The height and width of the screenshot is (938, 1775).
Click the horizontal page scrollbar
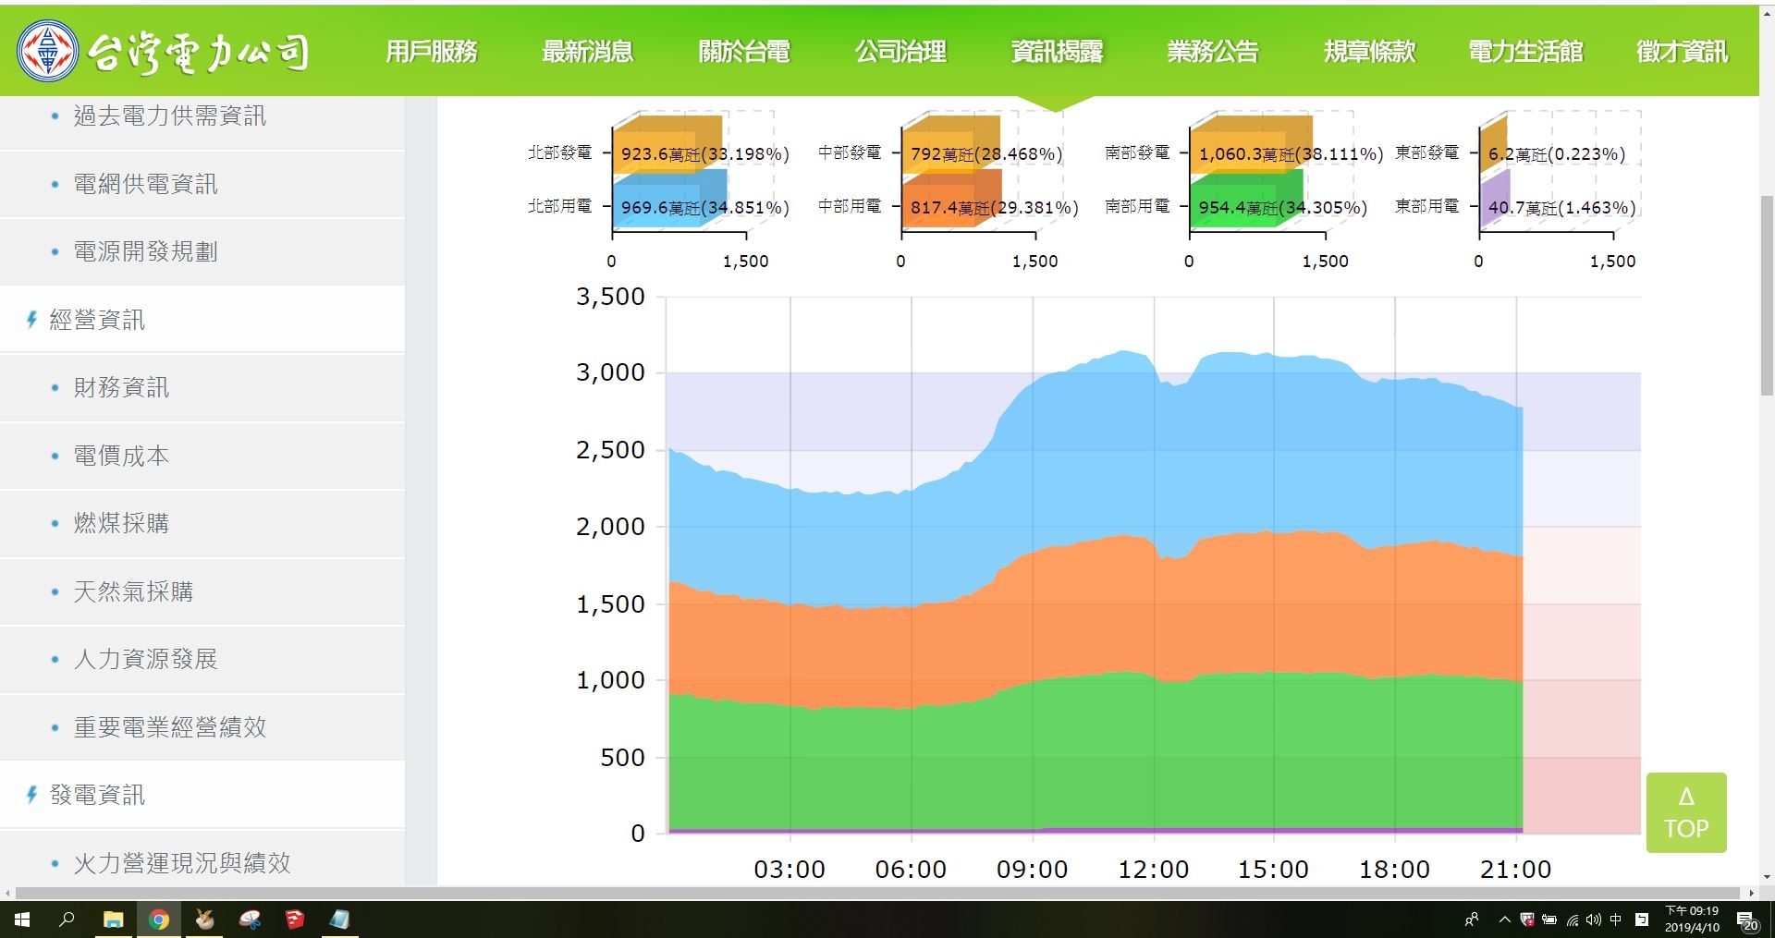[x=878, y=894]
